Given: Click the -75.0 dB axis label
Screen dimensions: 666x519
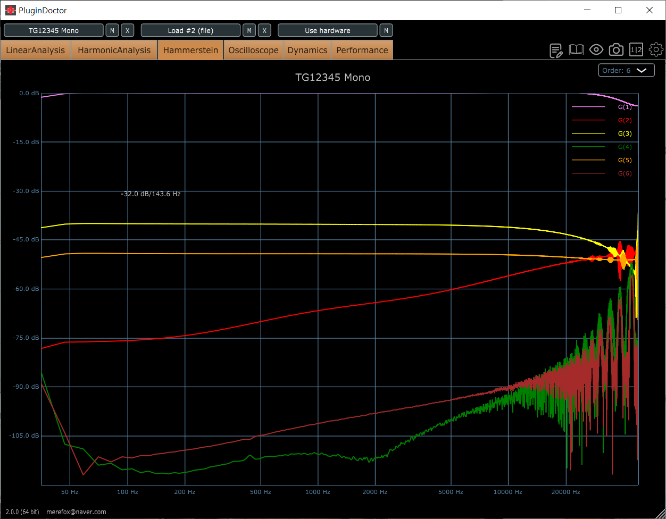Looking at the screenshot, I should pos(26,338).
